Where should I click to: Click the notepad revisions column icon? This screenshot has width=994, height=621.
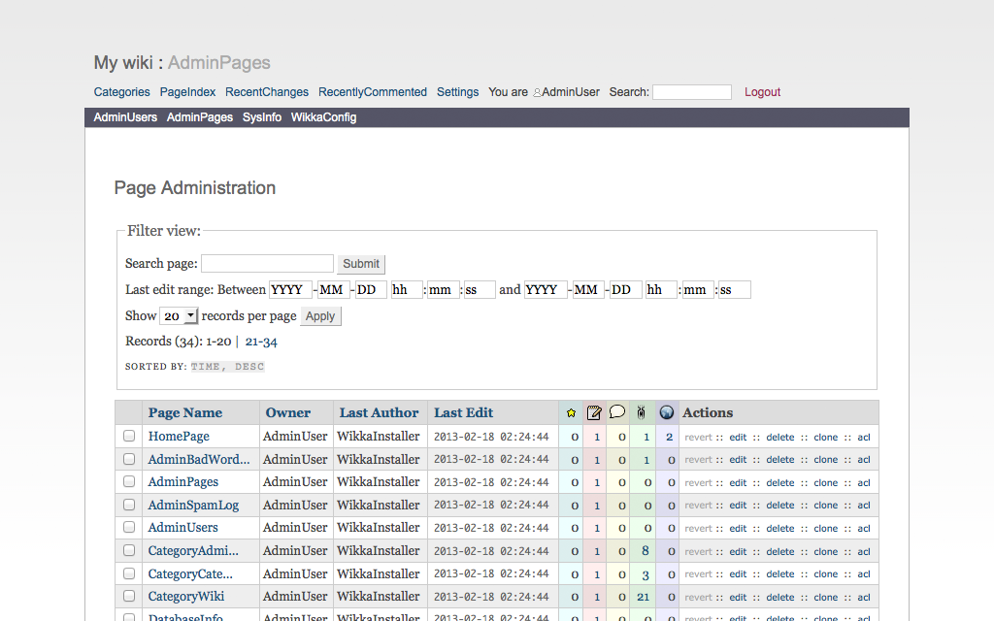pos(594,412)
